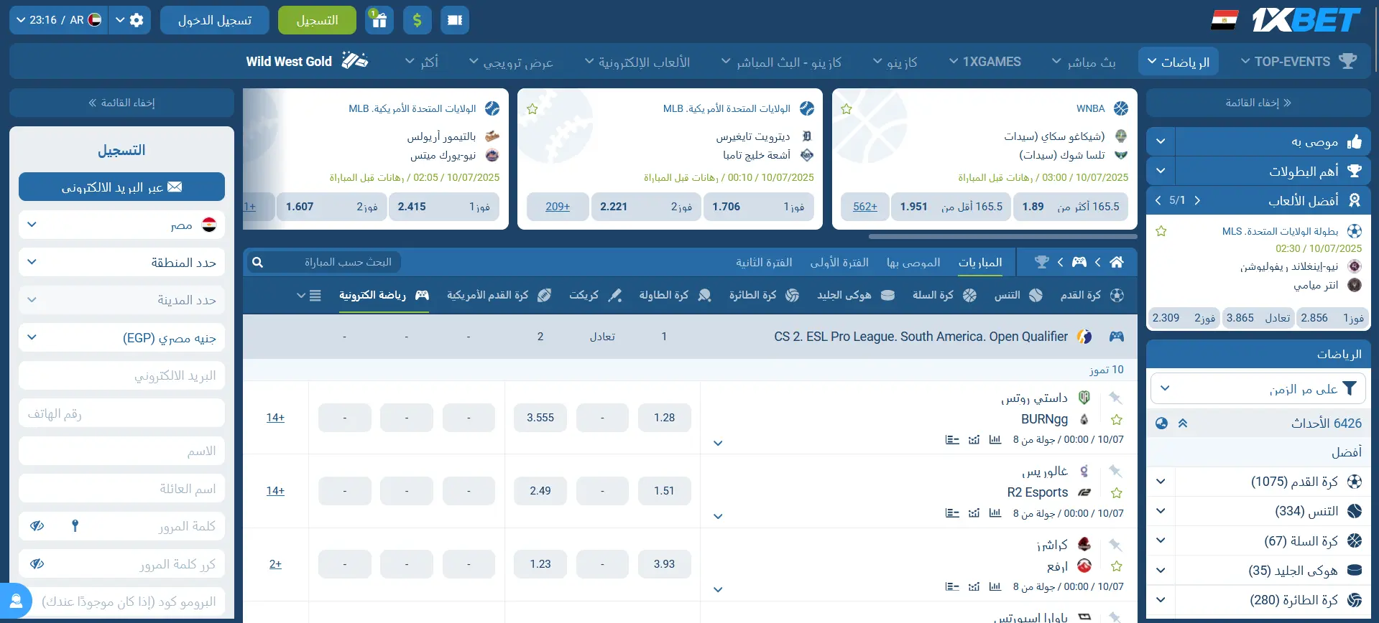1379x623 pixels.
Task: Switch to المباريات tab
Action: [980, 263]
